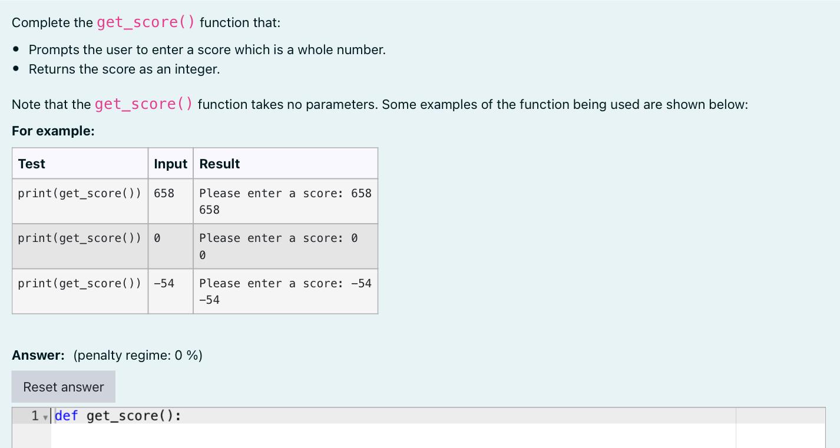The image size is (840, 448).
Task: Collapse the code fold arrow on line 1
Action: tap(46, 416)
